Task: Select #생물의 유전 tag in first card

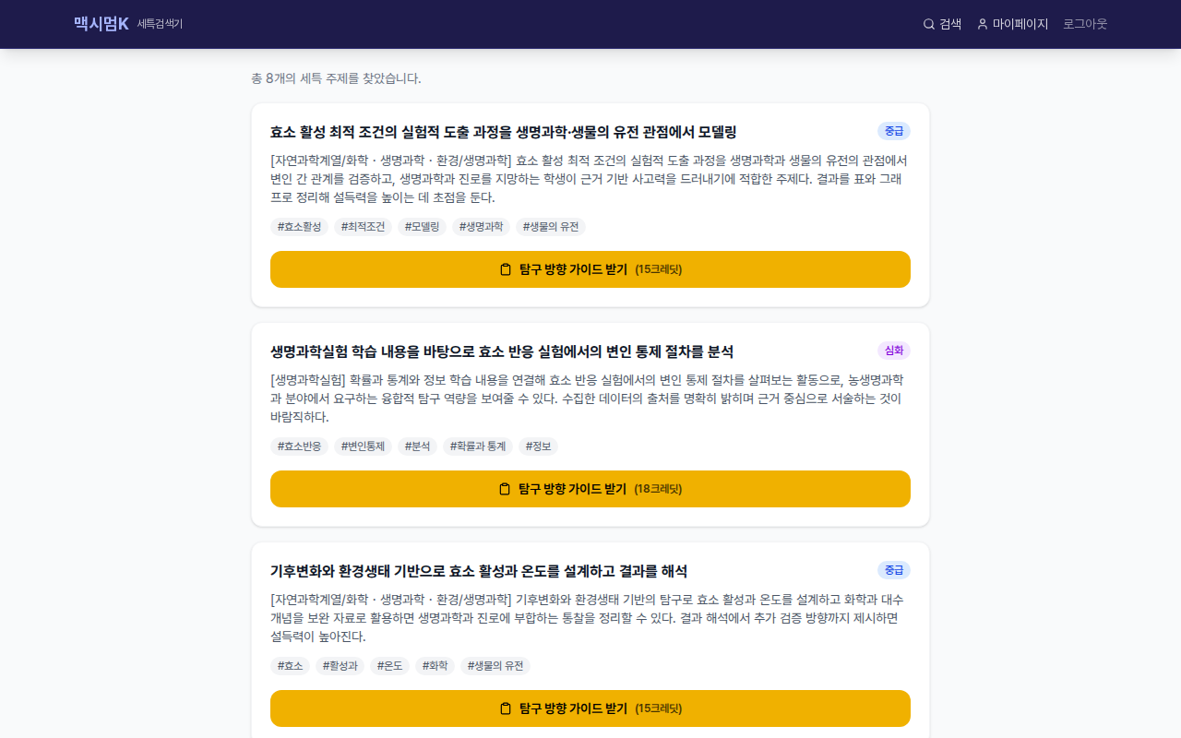Action: [x=551, y=227]
